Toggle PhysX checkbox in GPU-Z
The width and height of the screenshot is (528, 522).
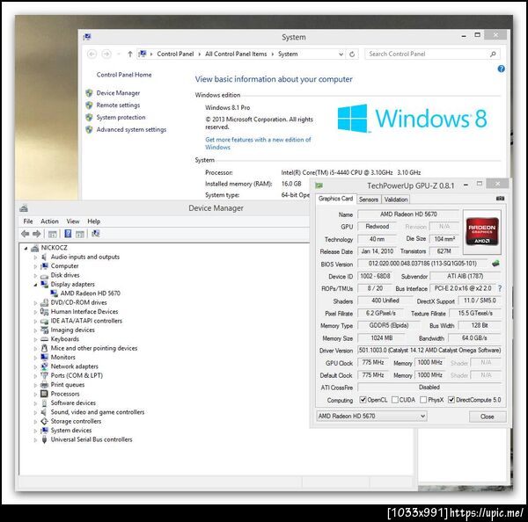click(x=423, y=400)
